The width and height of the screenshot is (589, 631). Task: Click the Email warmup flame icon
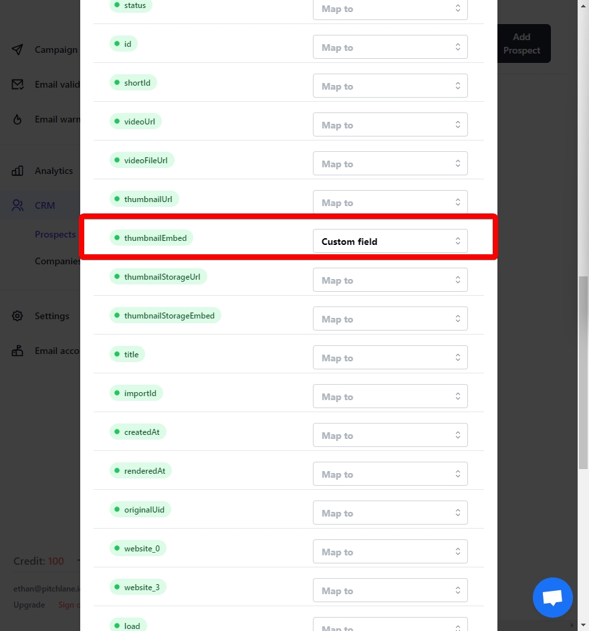(18, 119)
